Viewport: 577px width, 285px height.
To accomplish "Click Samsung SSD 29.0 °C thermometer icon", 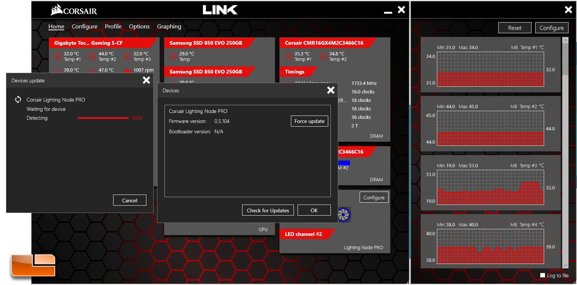I will pos(173,56).
